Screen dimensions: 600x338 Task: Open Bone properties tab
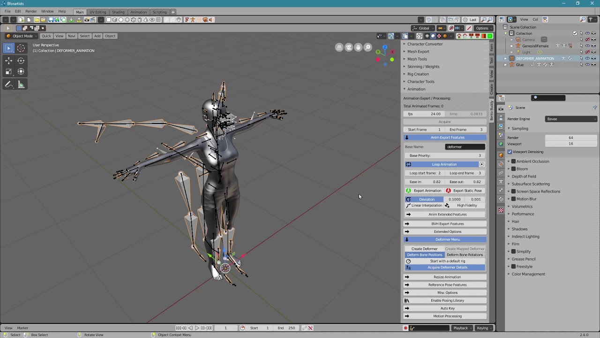(501, 190)
